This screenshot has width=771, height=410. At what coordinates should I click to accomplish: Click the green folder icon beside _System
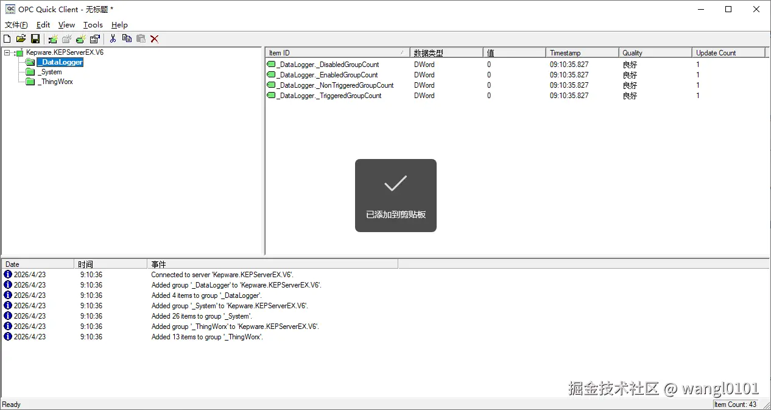tap(30, 72)
